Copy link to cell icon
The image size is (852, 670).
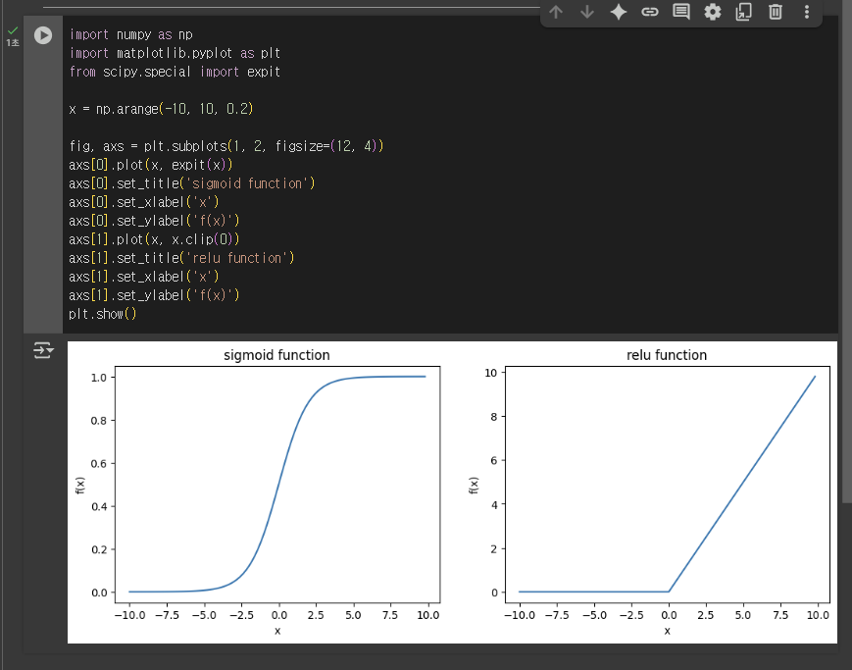tap(650, 12)
